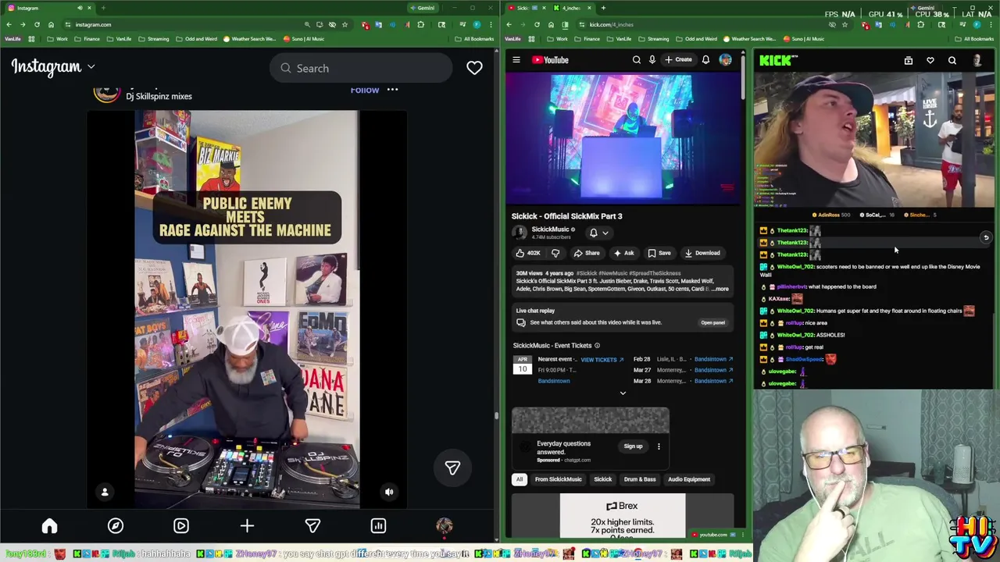The height and width of the screenshot is (562, 1000).
Task: Open Instagram dashboard bar-chart icon
Action: coord(378,526)
